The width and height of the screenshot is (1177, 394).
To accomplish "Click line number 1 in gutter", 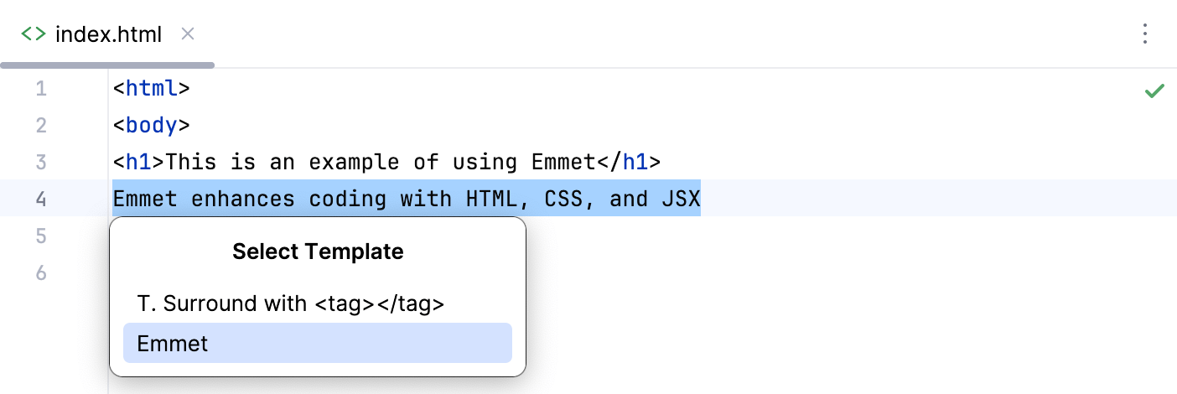I will [41, 89].
